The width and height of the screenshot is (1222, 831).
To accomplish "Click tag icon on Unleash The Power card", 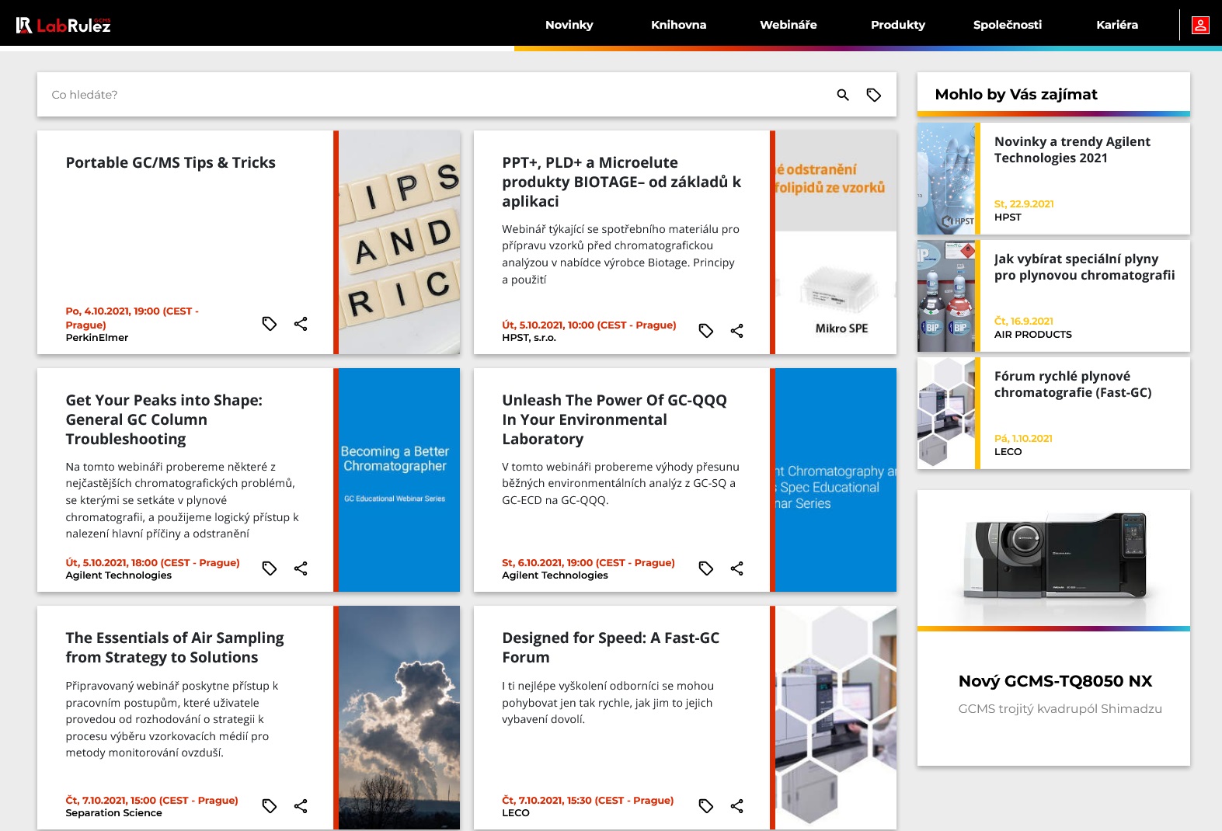I will click(x=706, y=568).
